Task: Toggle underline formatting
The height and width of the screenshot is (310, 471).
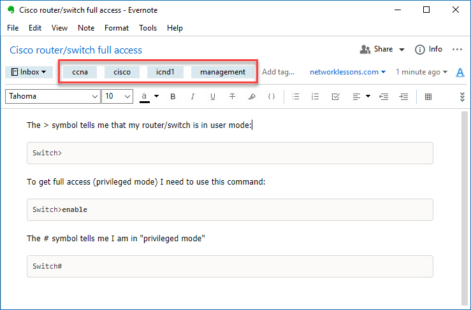Action: point(213,97)
